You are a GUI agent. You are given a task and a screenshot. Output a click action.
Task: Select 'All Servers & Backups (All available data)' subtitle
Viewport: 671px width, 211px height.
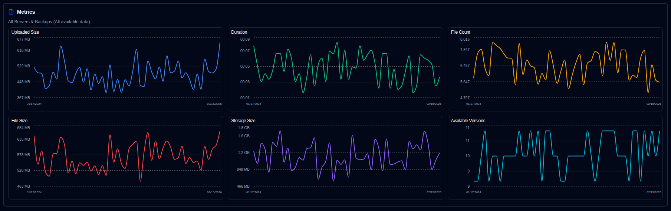click(49, 22)
